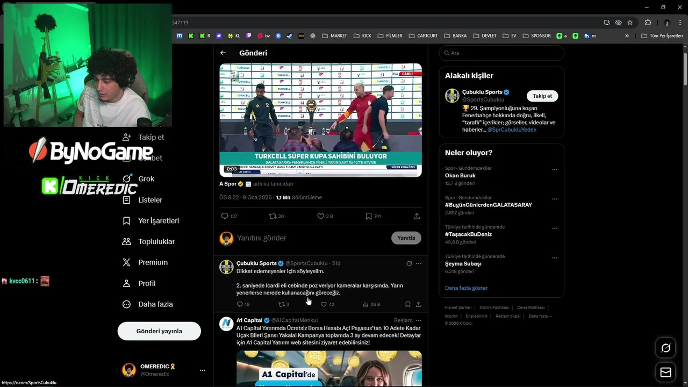This screenshot has height=387, width=688.
Task: Like the main post with 2 B likes
Action: (325, 216)
